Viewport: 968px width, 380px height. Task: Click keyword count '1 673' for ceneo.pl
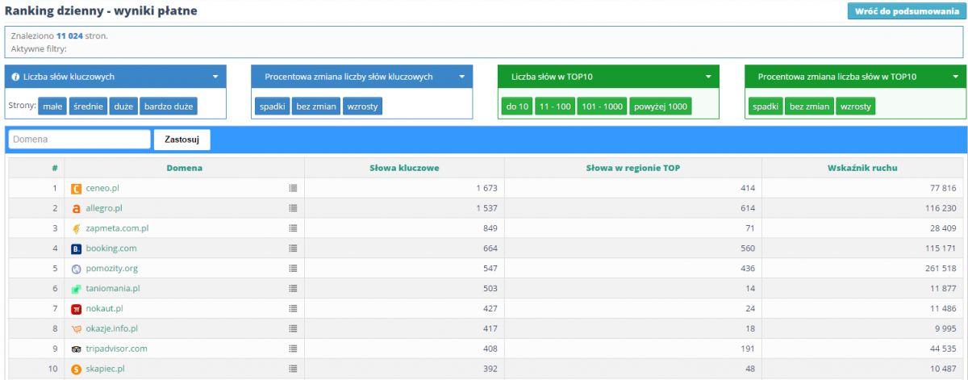point(487,188)
